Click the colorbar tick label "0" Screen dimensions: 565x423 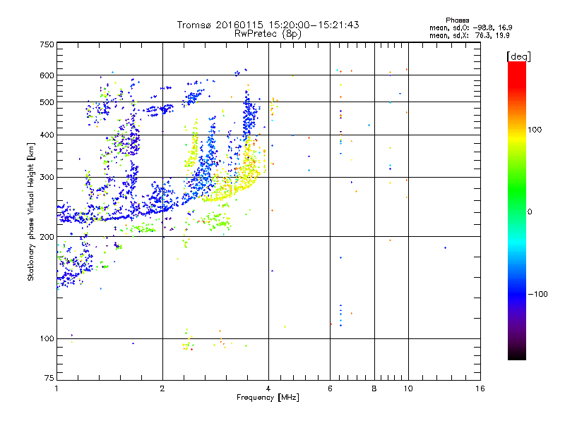pyautogui.click(x=529, y=212)
